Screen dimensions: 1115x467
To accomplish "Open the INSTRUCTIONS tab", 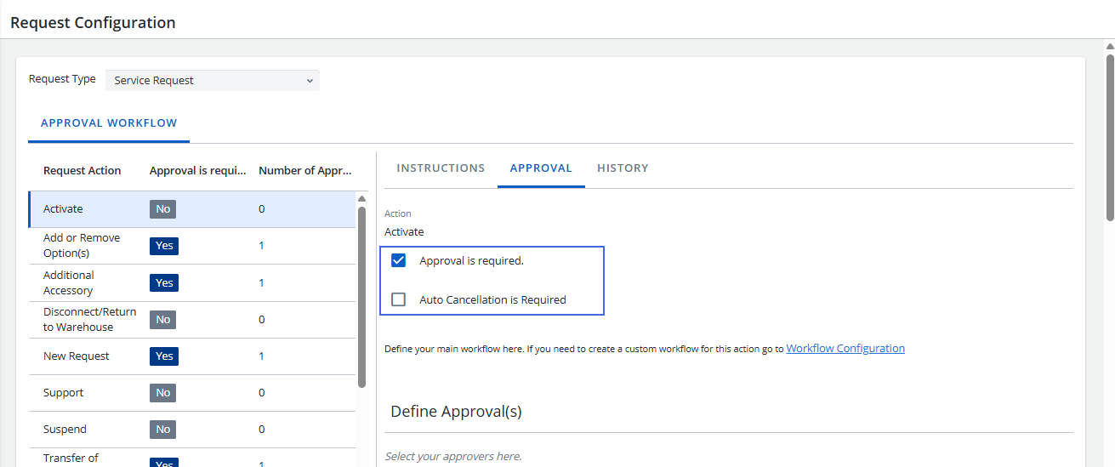I will (x=441, y=168).
